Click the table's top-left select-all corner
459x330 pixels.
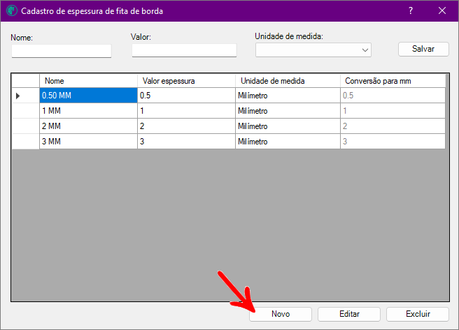coord(25,81)
